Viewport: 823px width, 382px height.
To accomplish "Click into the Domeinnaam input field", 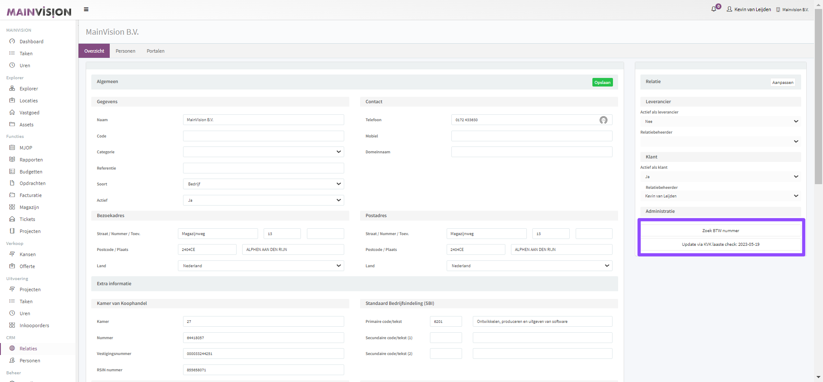I will click(x=532, y=152).
